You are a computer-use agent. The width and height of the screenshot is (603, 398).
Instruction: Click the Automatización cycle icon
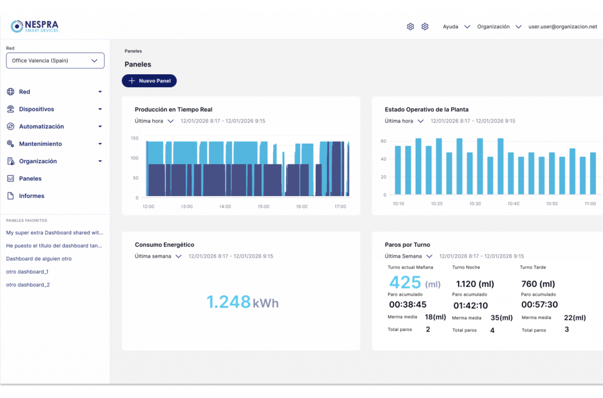point(10,127)
